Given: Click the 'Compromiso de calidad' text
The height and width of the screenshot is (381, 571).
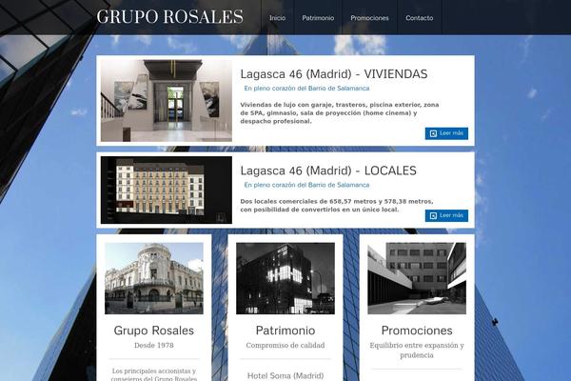Looking at the screenshot, I should coord(285,345).
